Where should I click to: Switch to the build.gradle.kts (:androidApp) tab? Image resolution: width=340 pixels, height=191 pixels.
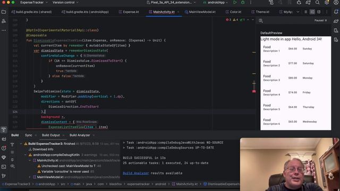point(85,12)
